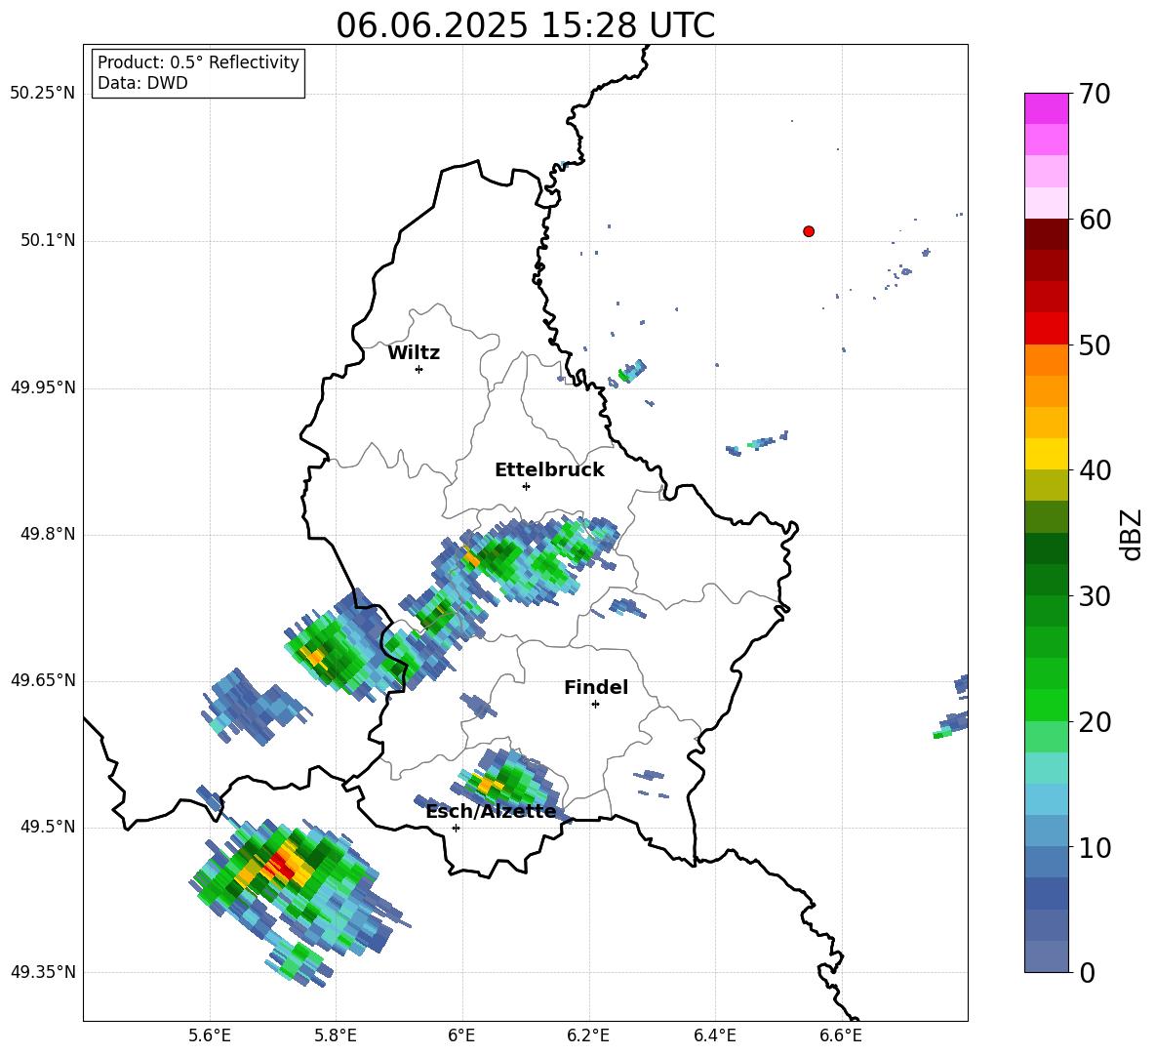Click the colorbar 50 tick label
The height and width of the screenshot is (1055, 1155).
(1094, 345)
